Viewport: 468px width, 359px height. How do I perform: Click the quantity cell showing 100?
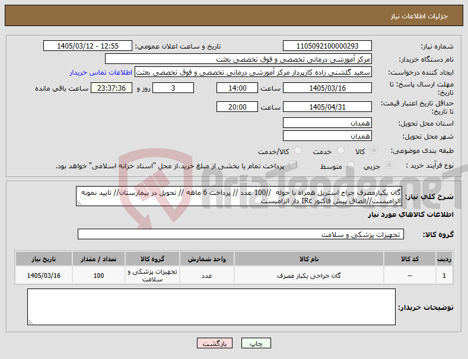pyautogui.click(x=99, y=275)
